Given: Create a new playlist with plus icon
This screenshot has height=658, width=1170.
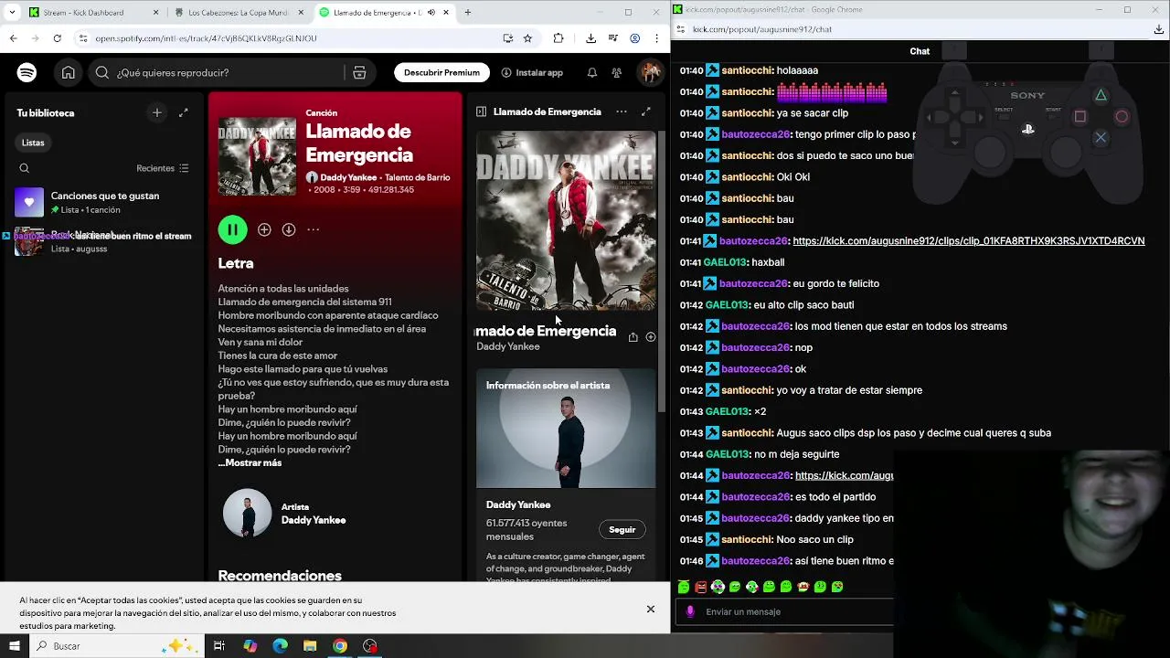Looking at the screenshot, I should [x=157, y=112].
